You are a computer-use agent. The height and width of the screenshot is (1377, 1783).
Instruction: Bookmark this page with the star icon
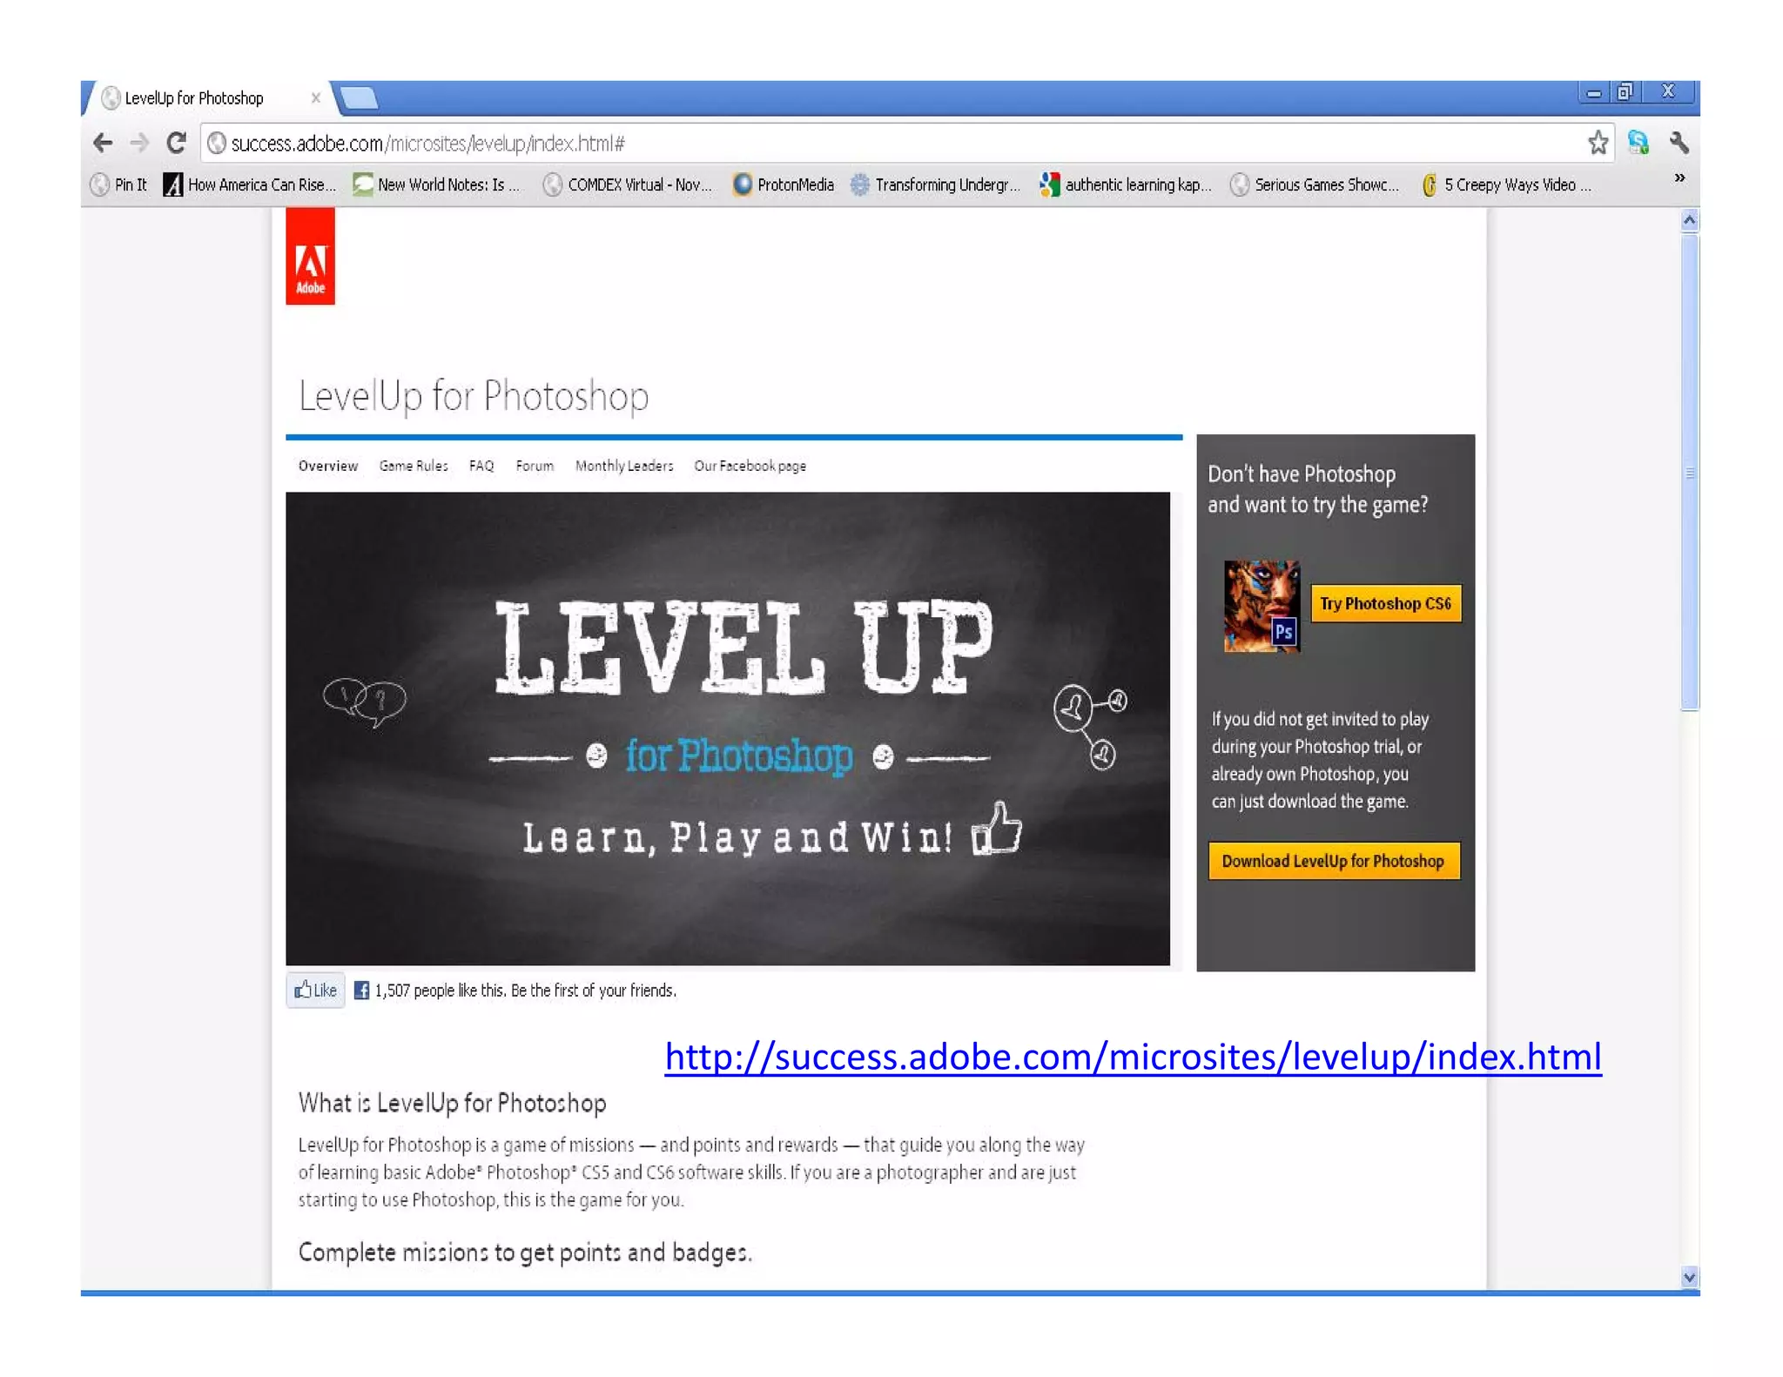point(1598,142)
